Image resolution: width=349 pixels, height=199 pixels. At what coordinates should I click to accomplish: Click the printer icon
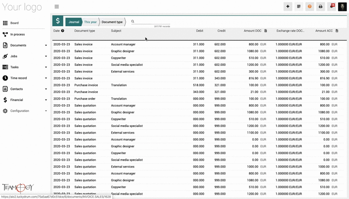pyautogui.click(x=321, y=7)
